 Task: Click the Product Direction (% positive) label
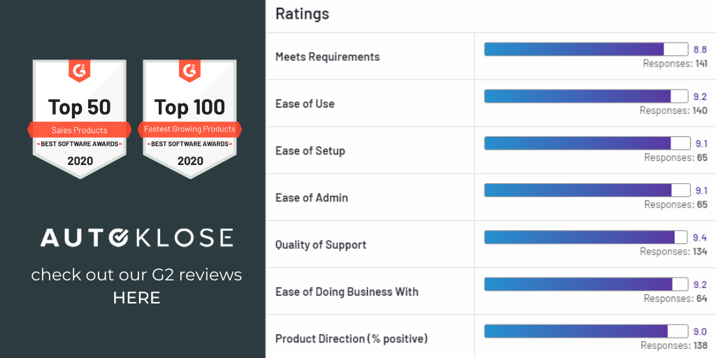coord(351,338)
